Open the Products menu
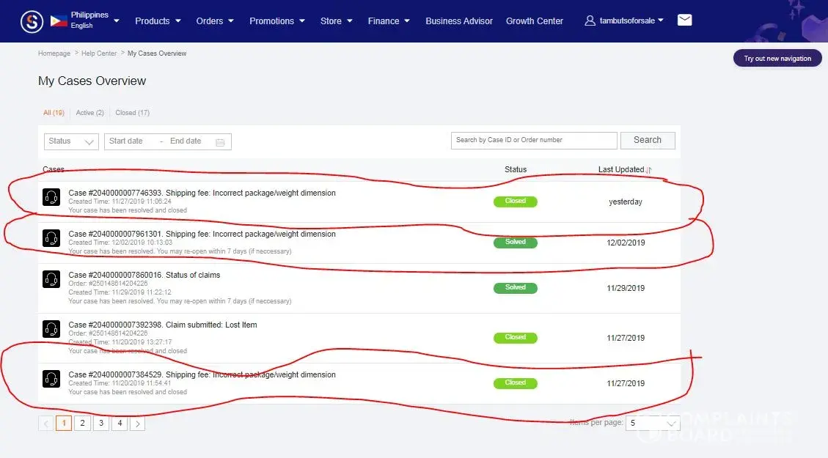This screenshot has width=828, height=458. click(158, 21)
